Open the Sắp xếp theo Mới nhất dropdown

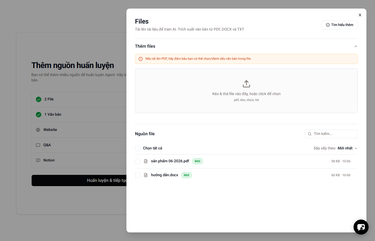point(335,148)
